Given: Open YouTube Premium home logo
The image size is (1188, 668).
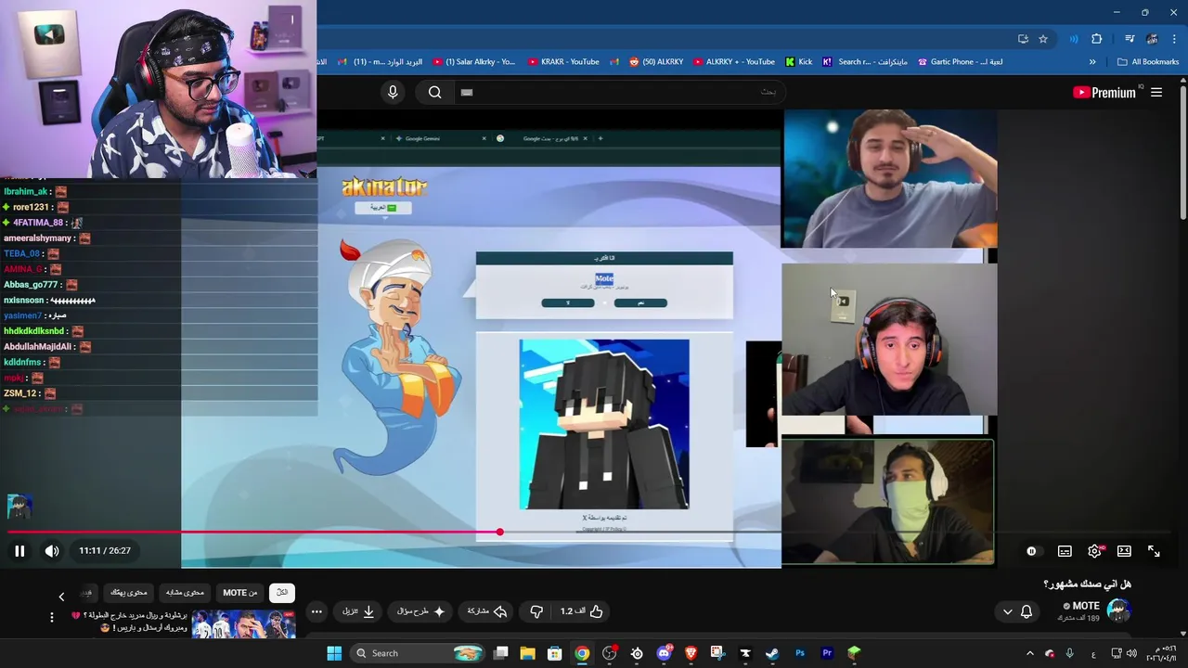Looking at the screenshot, I should point(1104,92).
